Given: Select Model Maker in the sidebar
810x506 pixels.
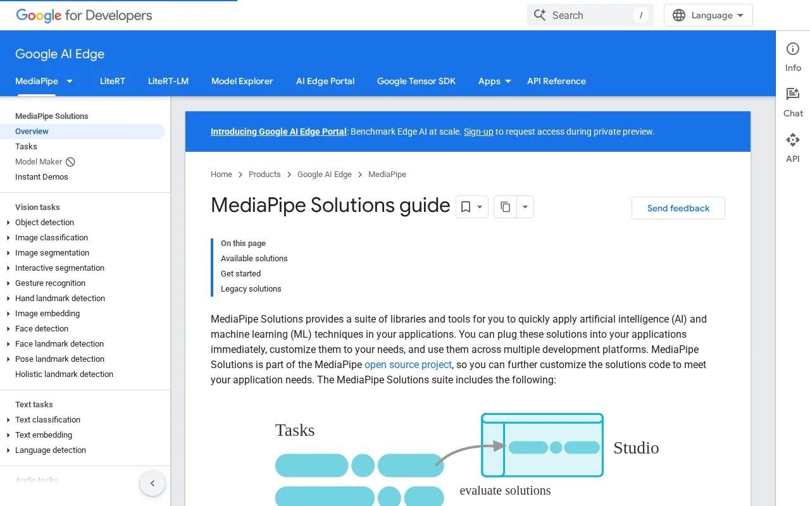Looking at the screenshot, I should point(39,162).
